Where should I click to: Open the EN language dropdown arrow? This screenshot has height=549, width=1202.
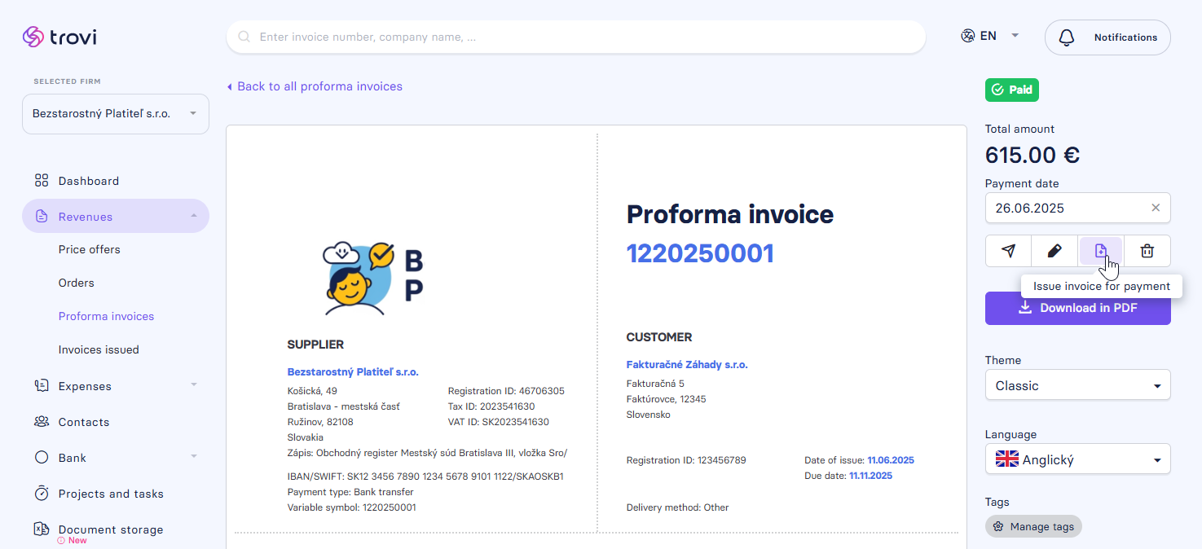click(1015, 36)
